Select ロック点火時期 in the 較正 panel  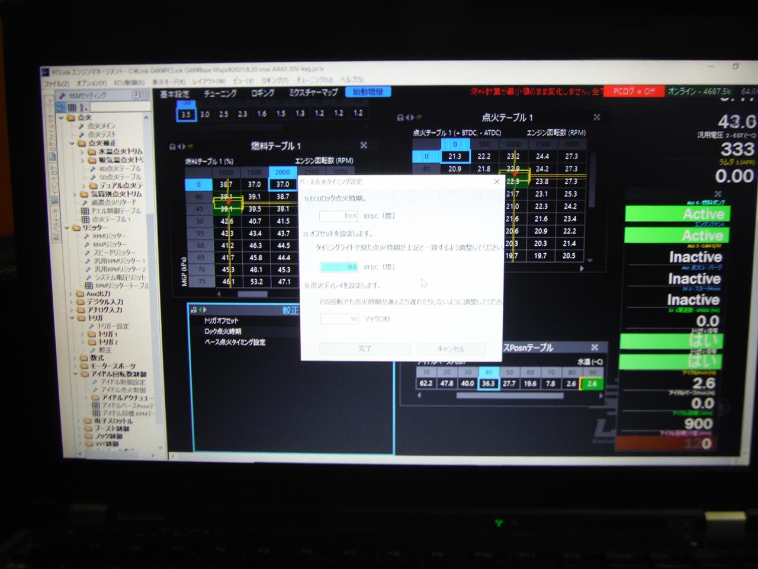(x=223, y=331)
